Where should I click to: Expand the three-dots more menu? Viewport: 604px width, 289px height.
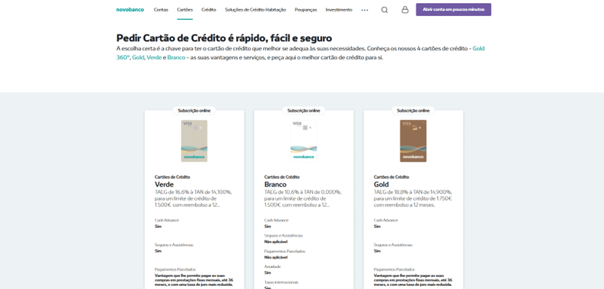click(365, 10)
